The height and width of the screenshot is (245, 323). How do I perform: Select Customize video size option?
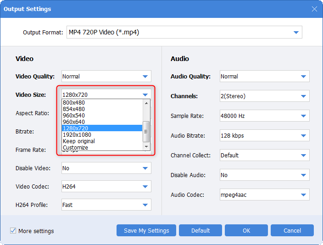pos(102,148)
